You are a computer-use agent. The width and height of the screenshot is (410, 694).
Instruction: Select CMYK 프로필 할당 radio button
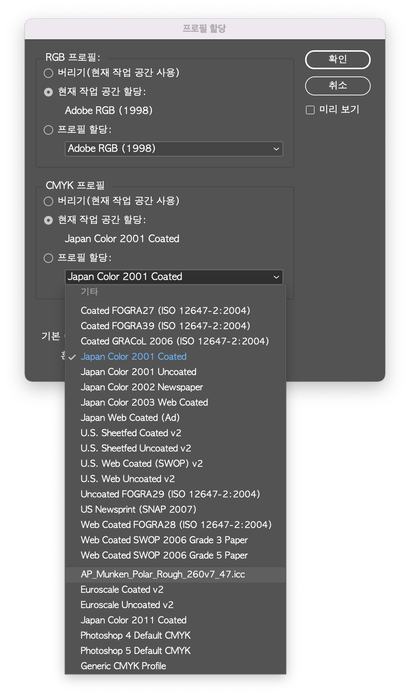(48, 258)
